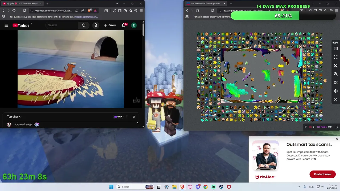Toggle the sidebar panel in YouTube window
340x191 pixels.
tap(120, 11)
